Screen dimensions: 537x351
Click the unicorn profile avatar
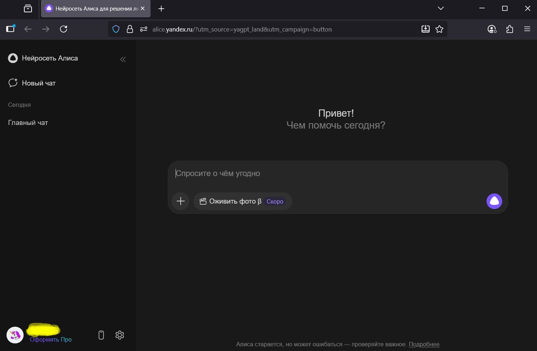pos(15,335)
